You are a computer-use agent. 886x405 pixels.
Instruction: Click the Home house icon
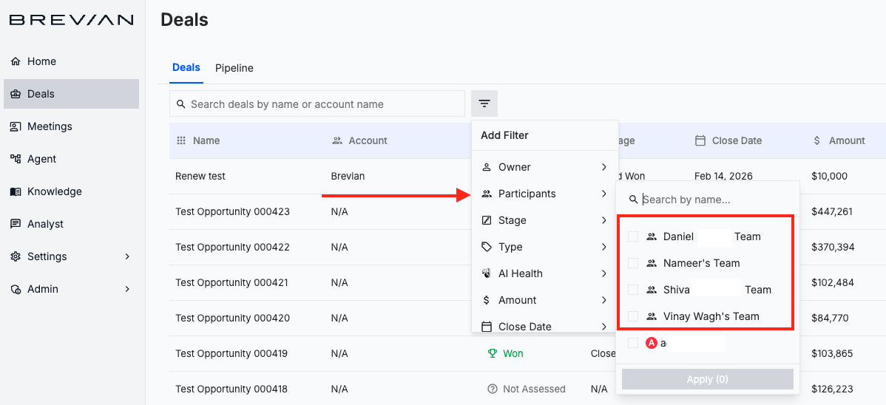pyautogui.click(x=16, y=61)
